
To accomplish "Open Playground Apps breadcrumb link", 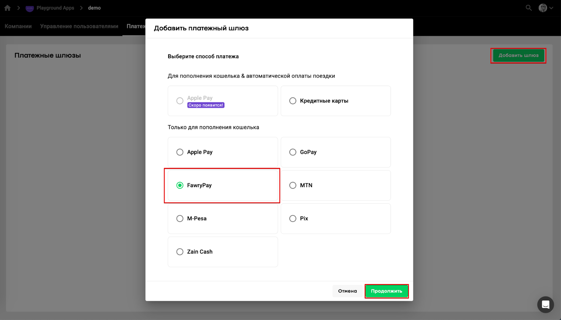I will point(55,8).
